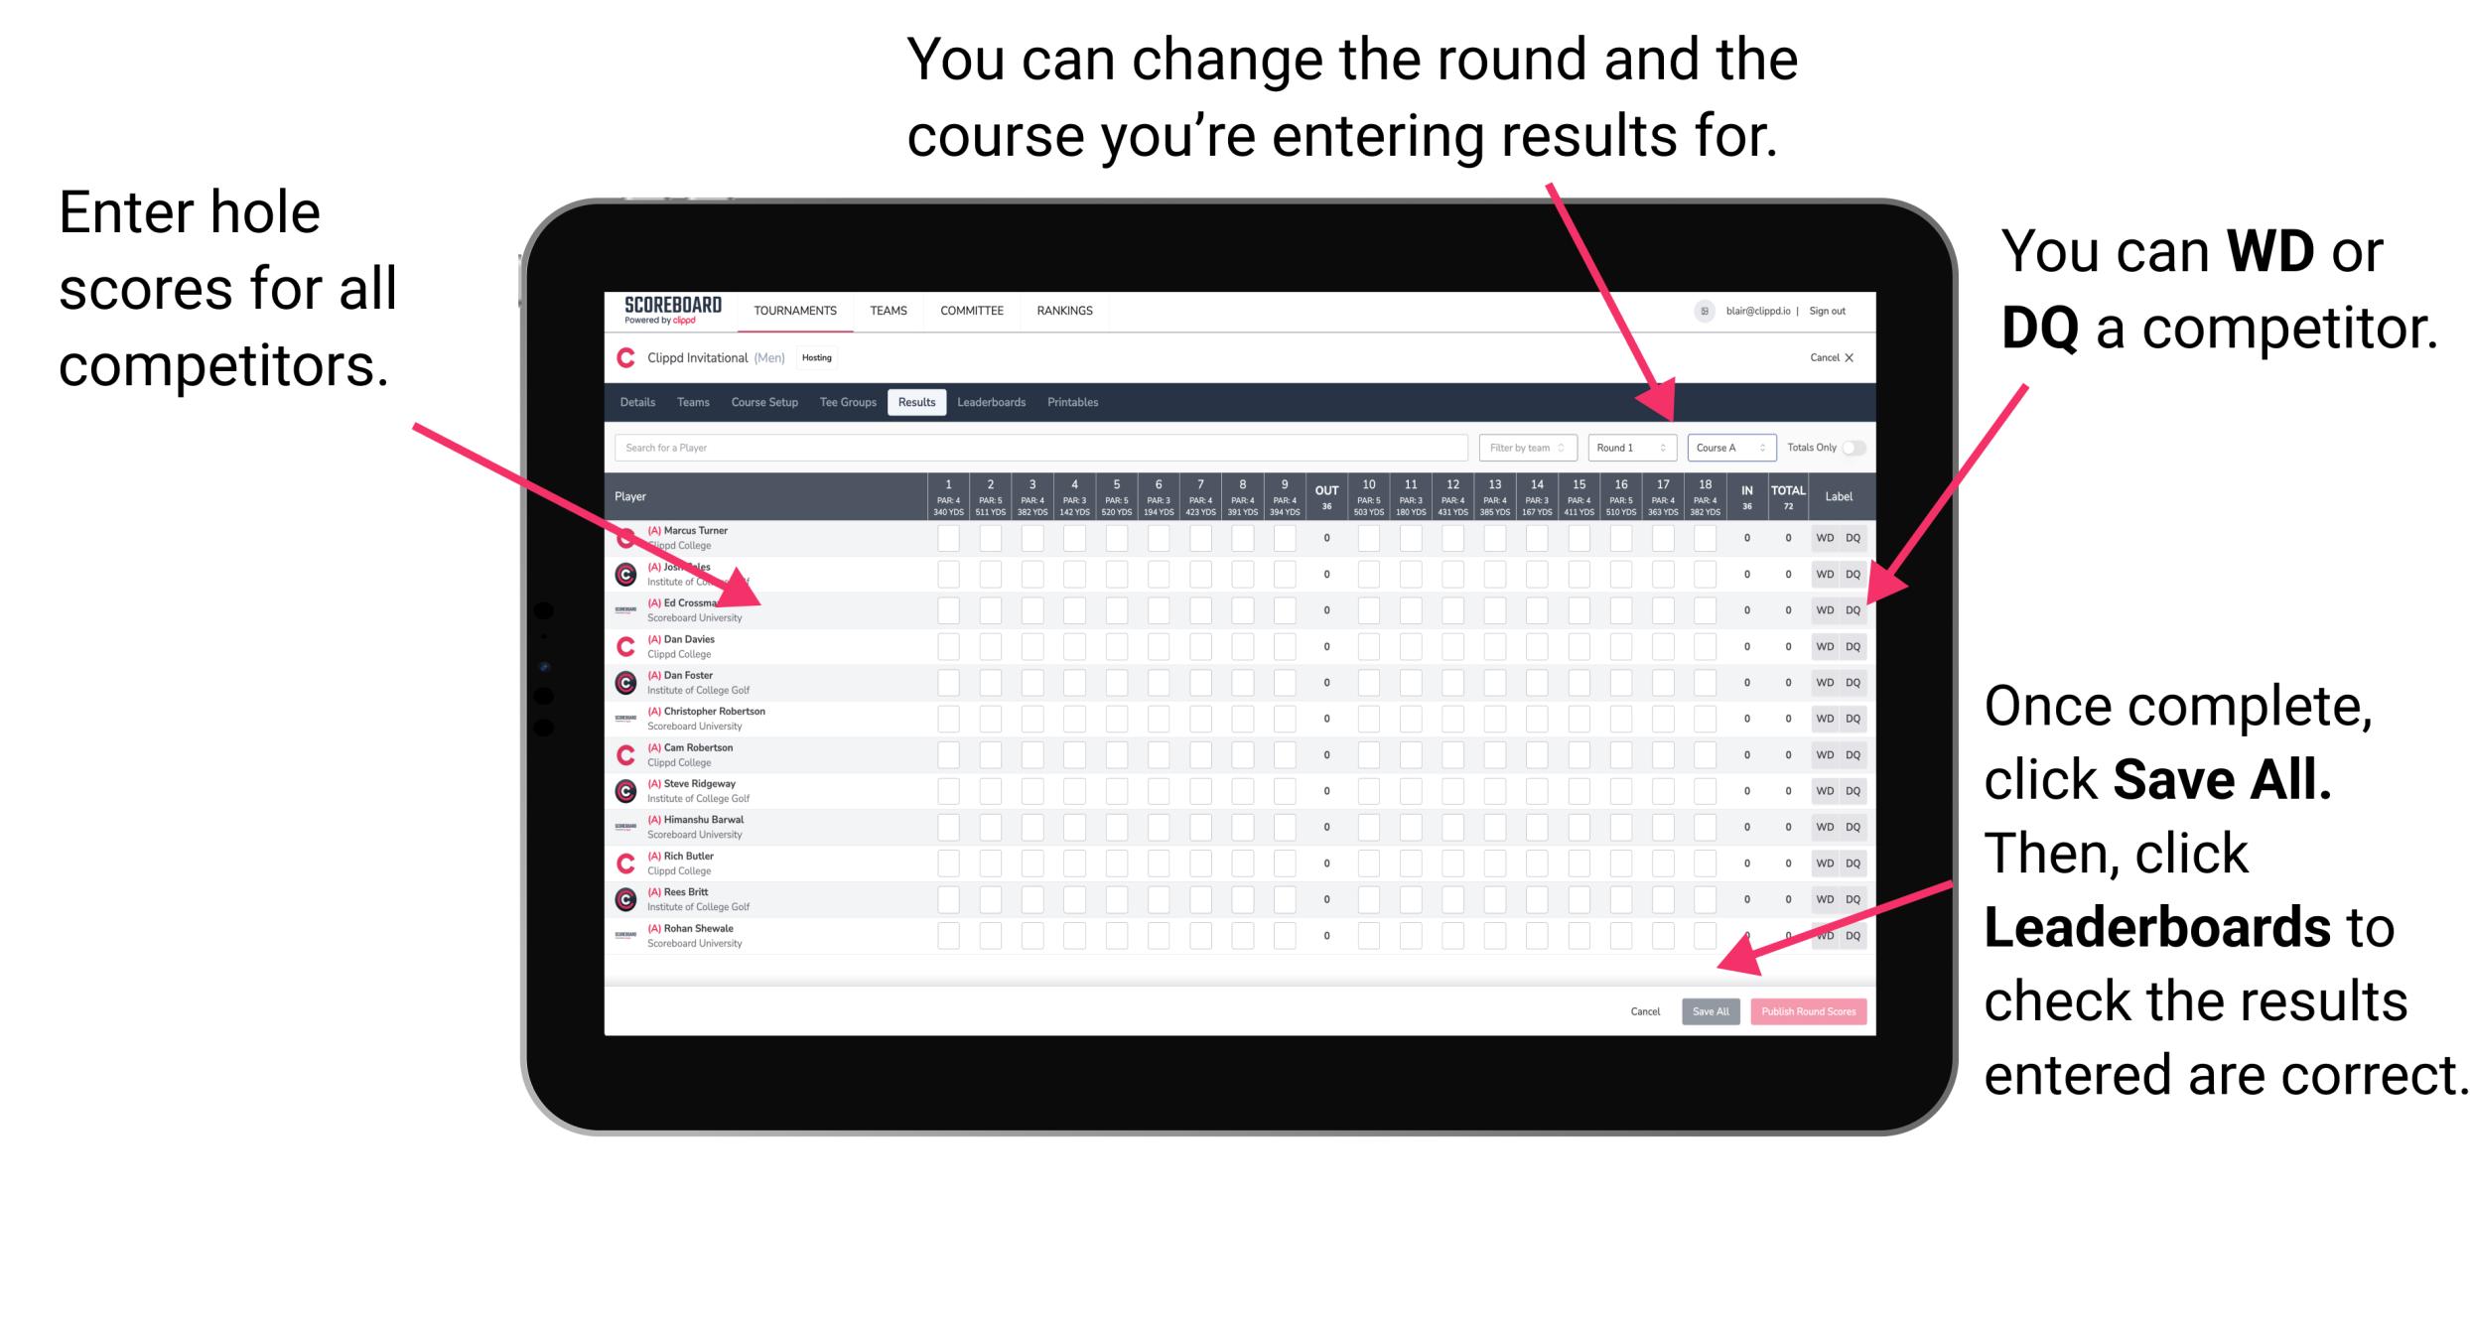This screenshot has height=1329, width=2471.
Task: Click the WD icon for Rich Butler
Action: (1823, 863)
